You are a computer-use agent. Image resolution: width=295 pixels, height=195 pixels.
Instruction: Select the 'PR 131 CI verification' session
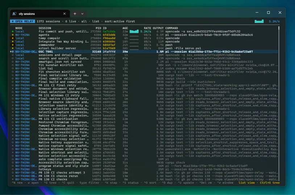[144, 119]
